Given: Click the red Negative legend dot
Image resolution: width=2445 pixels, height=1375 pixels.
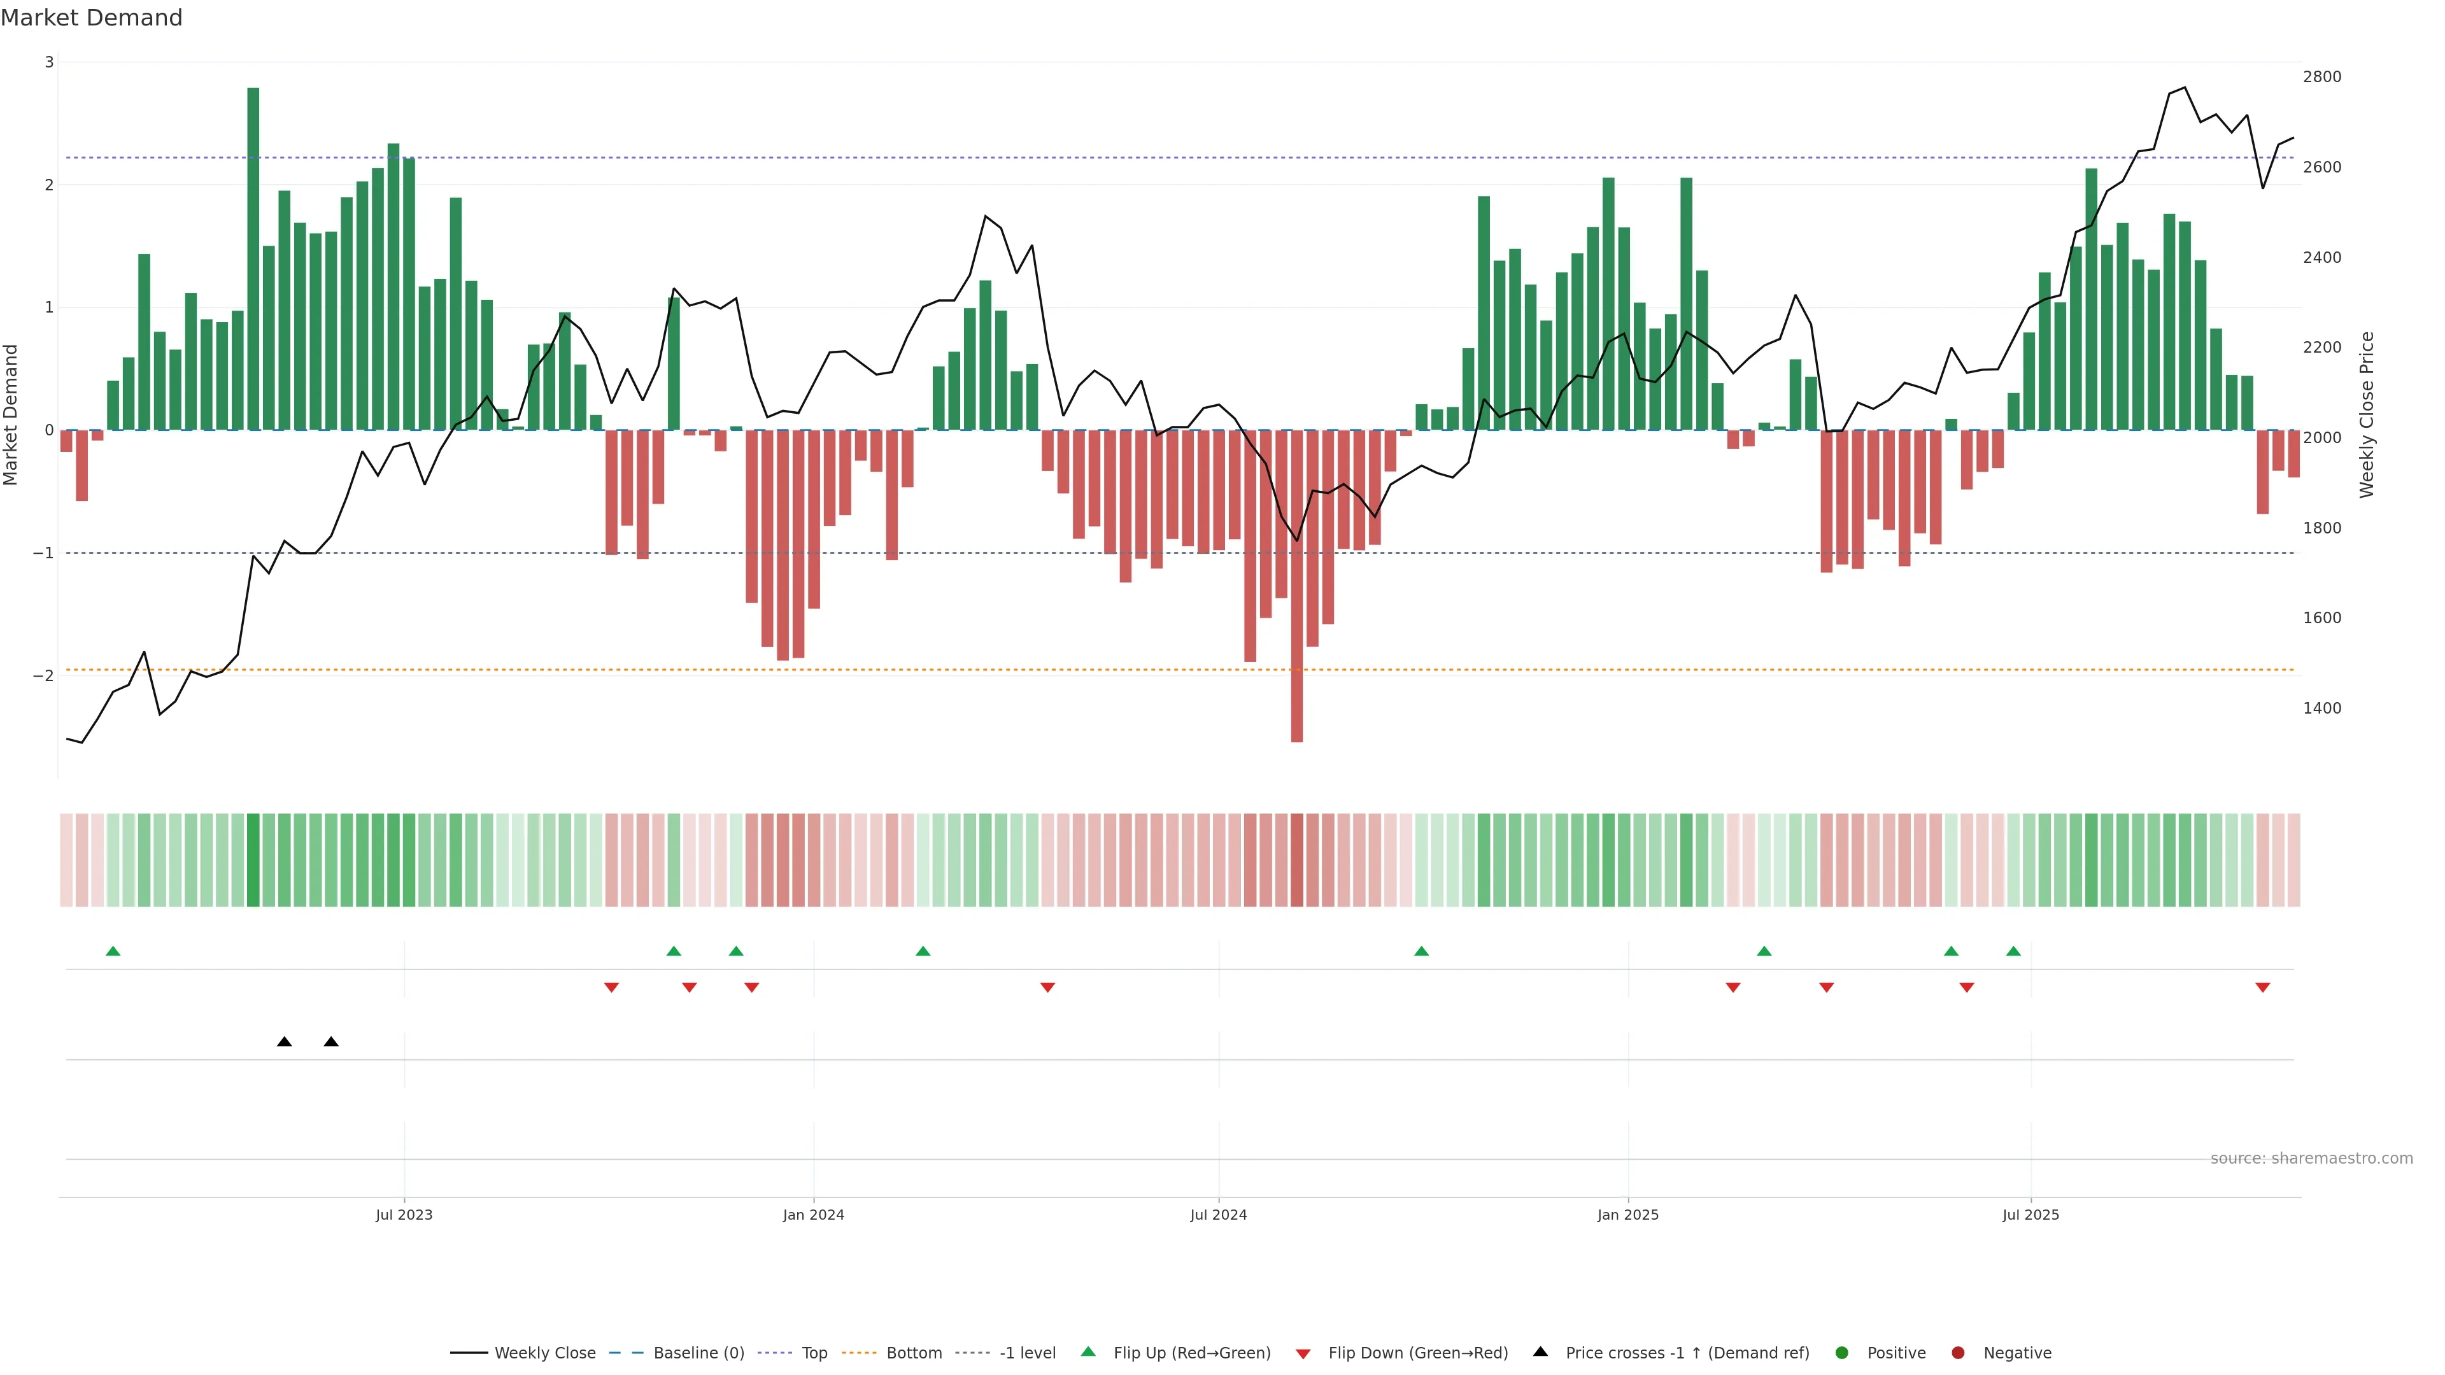Looking at the screenshot, I should 1958,1352.
